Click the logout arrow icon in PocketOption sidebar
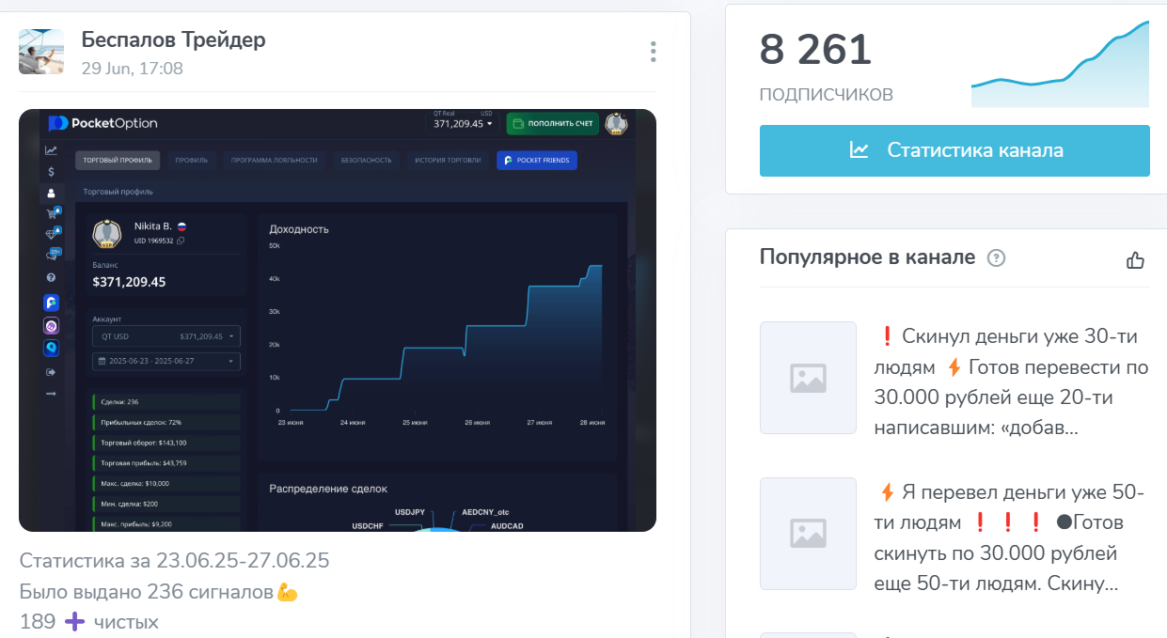1167x638 pixels. pos(51,372)
